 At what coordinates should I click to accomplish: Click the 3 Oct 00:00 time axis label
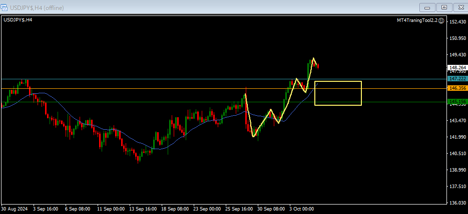pos(300,209)
